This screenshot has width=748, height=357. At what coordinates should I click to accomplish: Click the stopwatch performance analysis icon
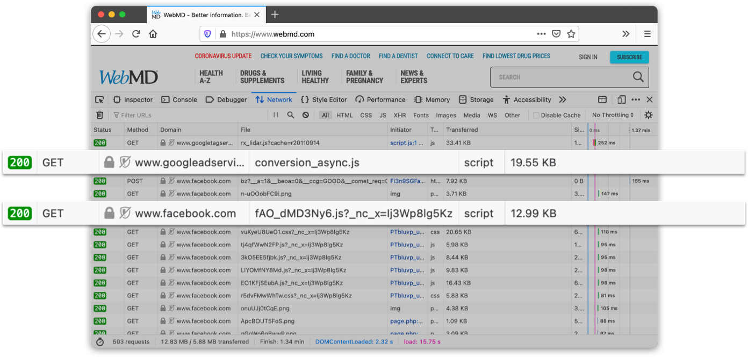[x=99, y=341]
